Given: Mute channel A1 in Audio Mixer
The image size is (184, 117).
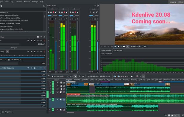Looking at the screenshot, I should coord(49,12).
